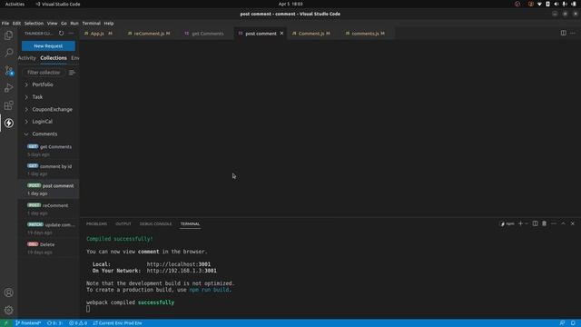Split the terminal panel

[535, 223]
